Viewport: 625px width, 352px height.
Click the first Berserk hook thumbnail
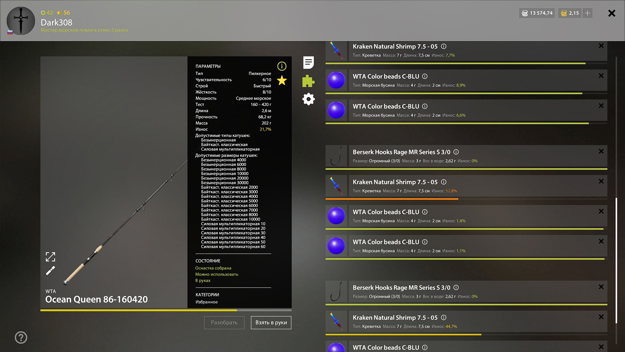coord(336,156)
